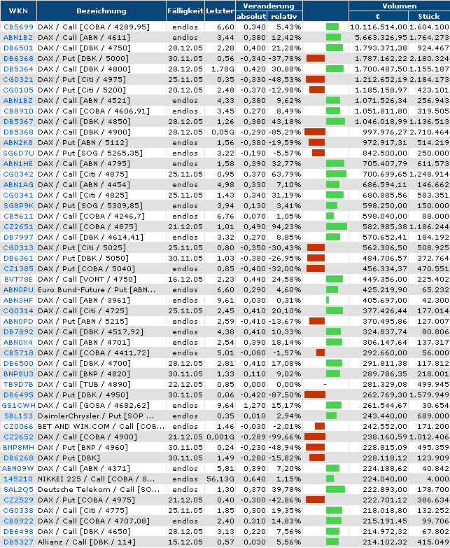Select text 'Euro Bund-Future / Put [ABN...'
Viewport: 450px width, 548px height.
97,289
